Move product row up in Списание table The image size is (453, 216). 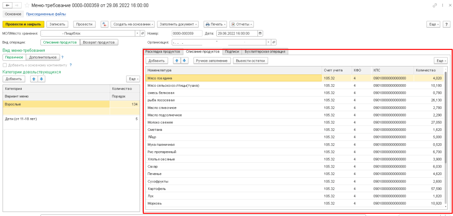(177, 60)
